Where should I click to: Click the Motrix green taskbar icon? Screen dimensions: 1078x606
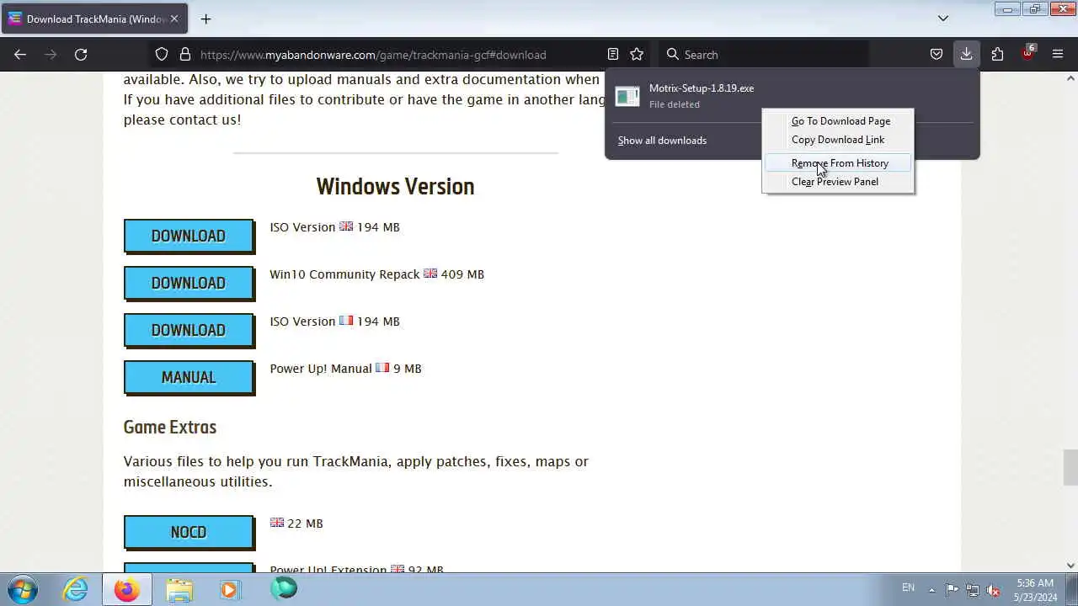[x=284, y=588]
